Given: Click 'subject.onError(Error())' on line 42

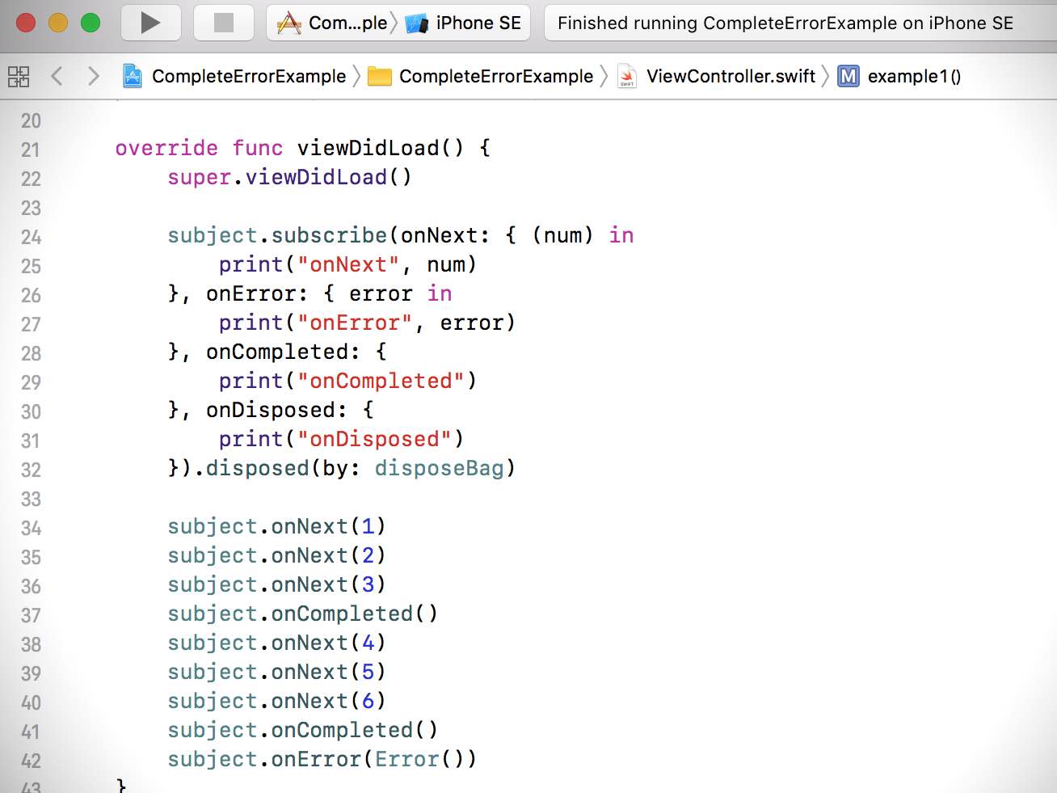Looking at the screenshot, I should point(322,759).
